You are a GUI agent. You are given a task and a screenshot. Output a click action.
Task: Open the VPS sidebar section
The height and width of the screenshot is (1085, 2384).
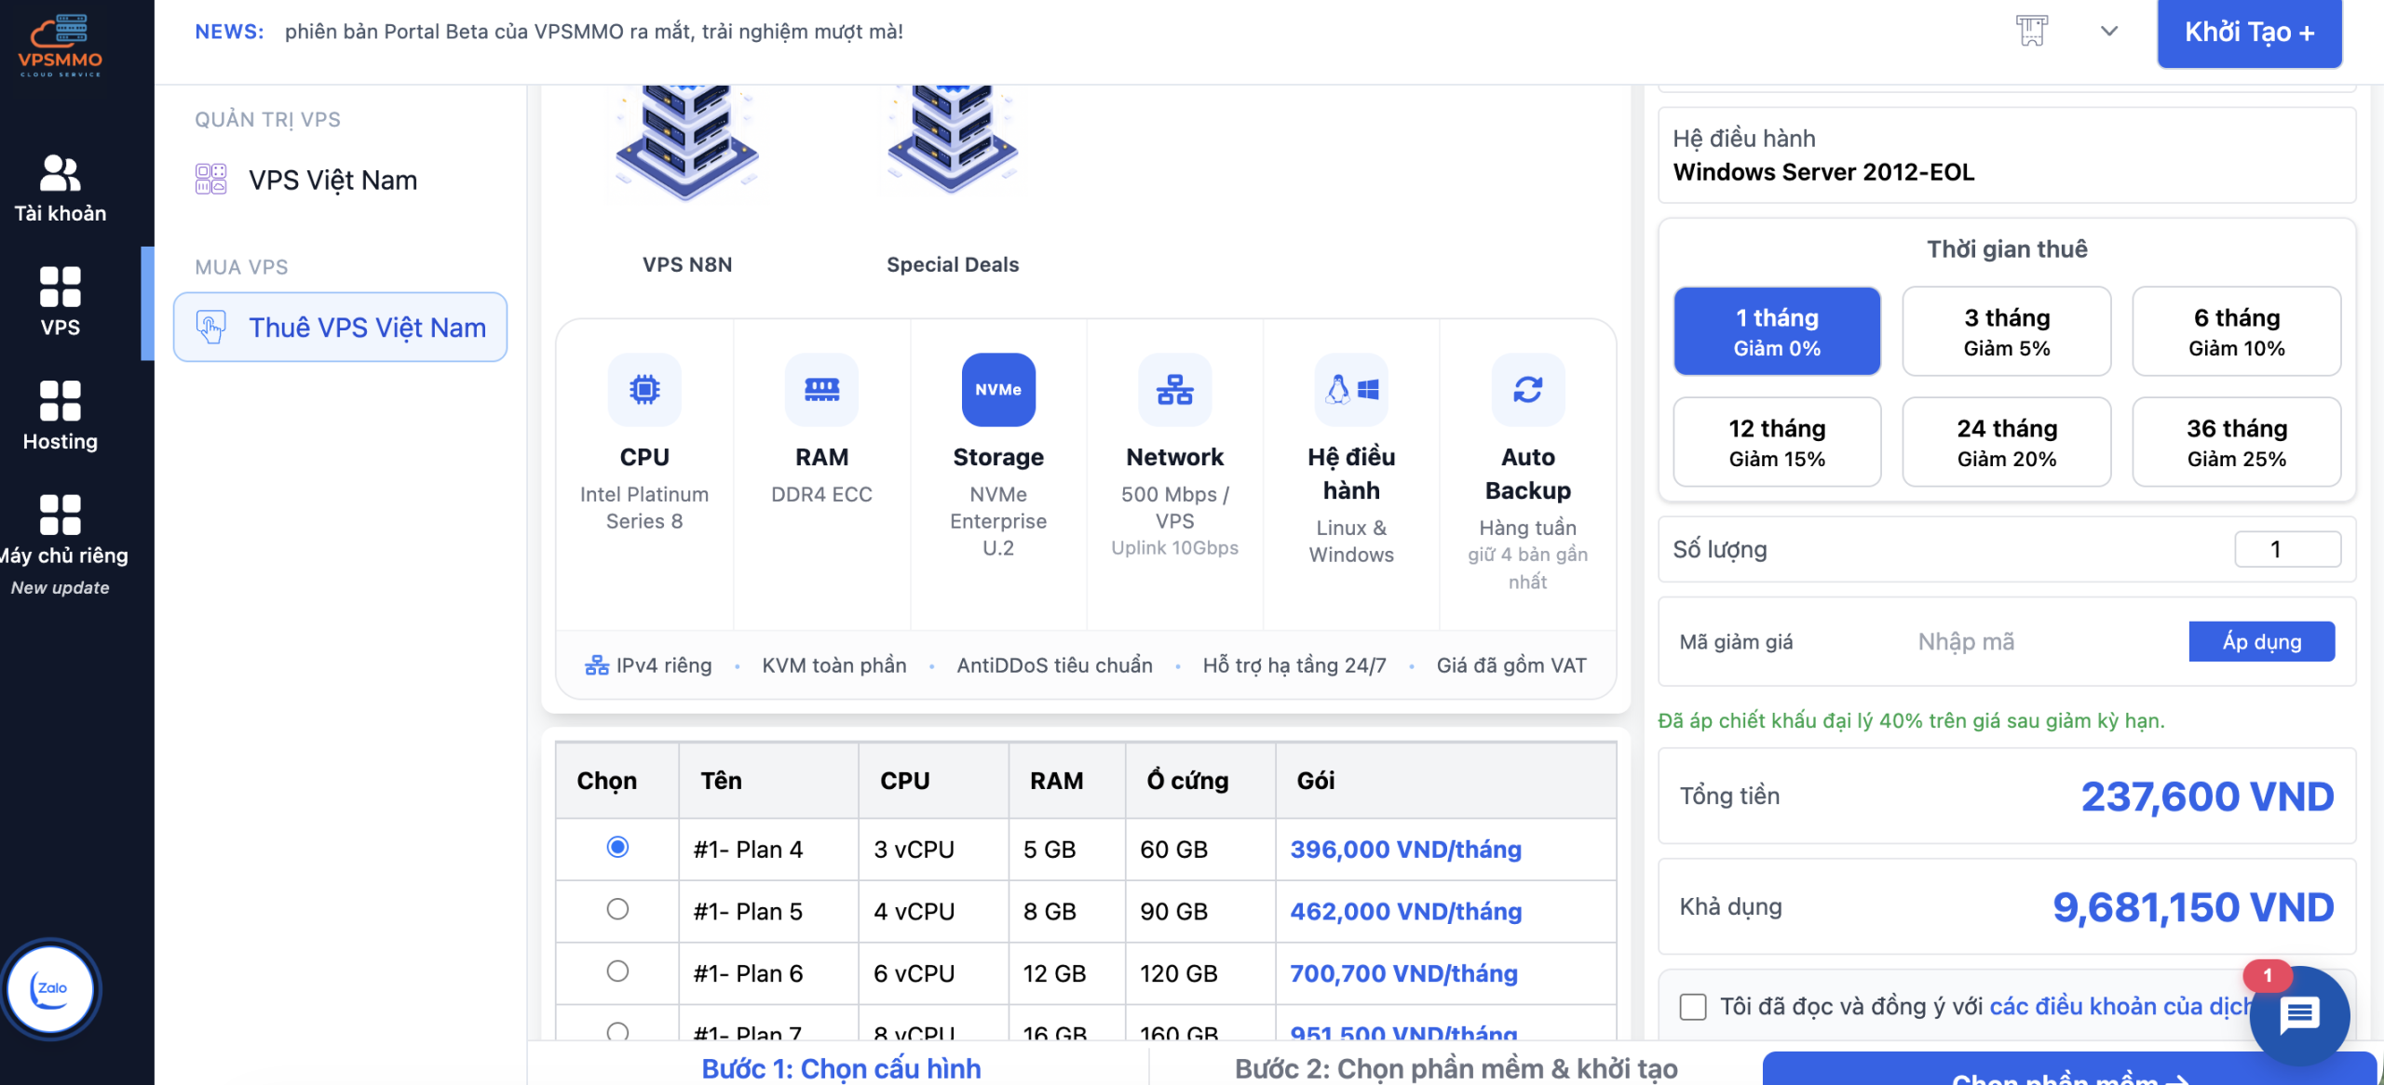point(61,302)
